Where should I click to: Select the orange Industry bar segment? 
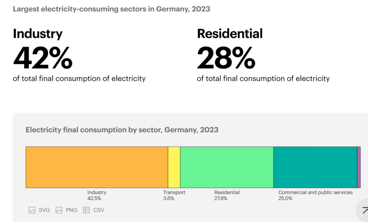[97, 167]
